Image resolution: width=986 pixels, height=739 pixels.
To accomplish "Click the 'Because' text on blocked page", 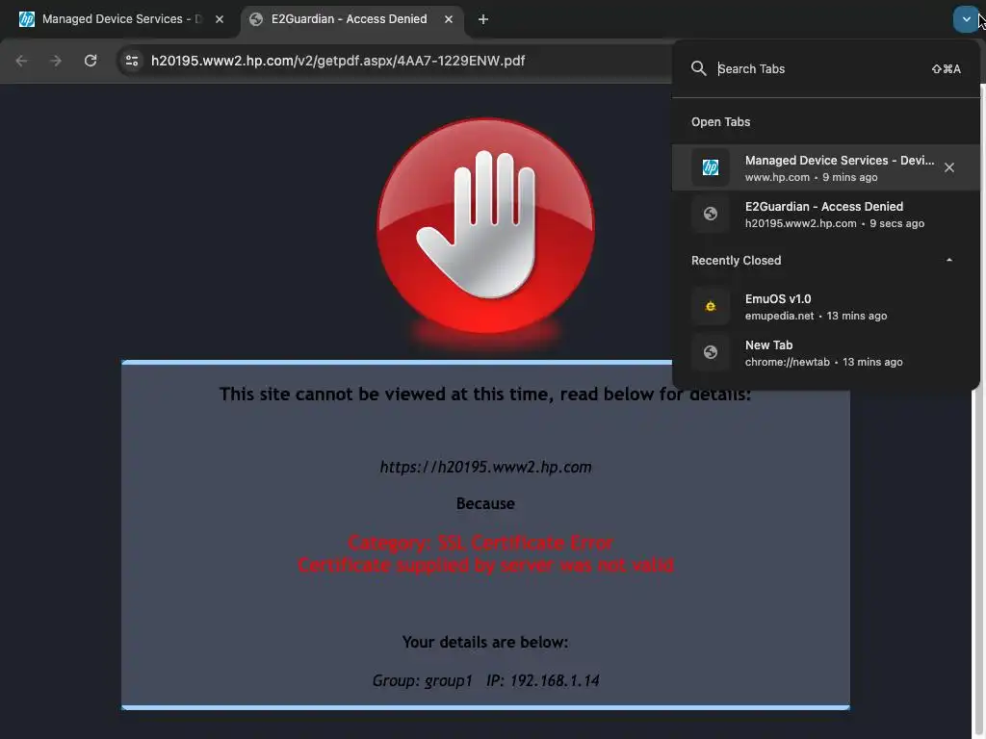I will (x=485, y=503).
